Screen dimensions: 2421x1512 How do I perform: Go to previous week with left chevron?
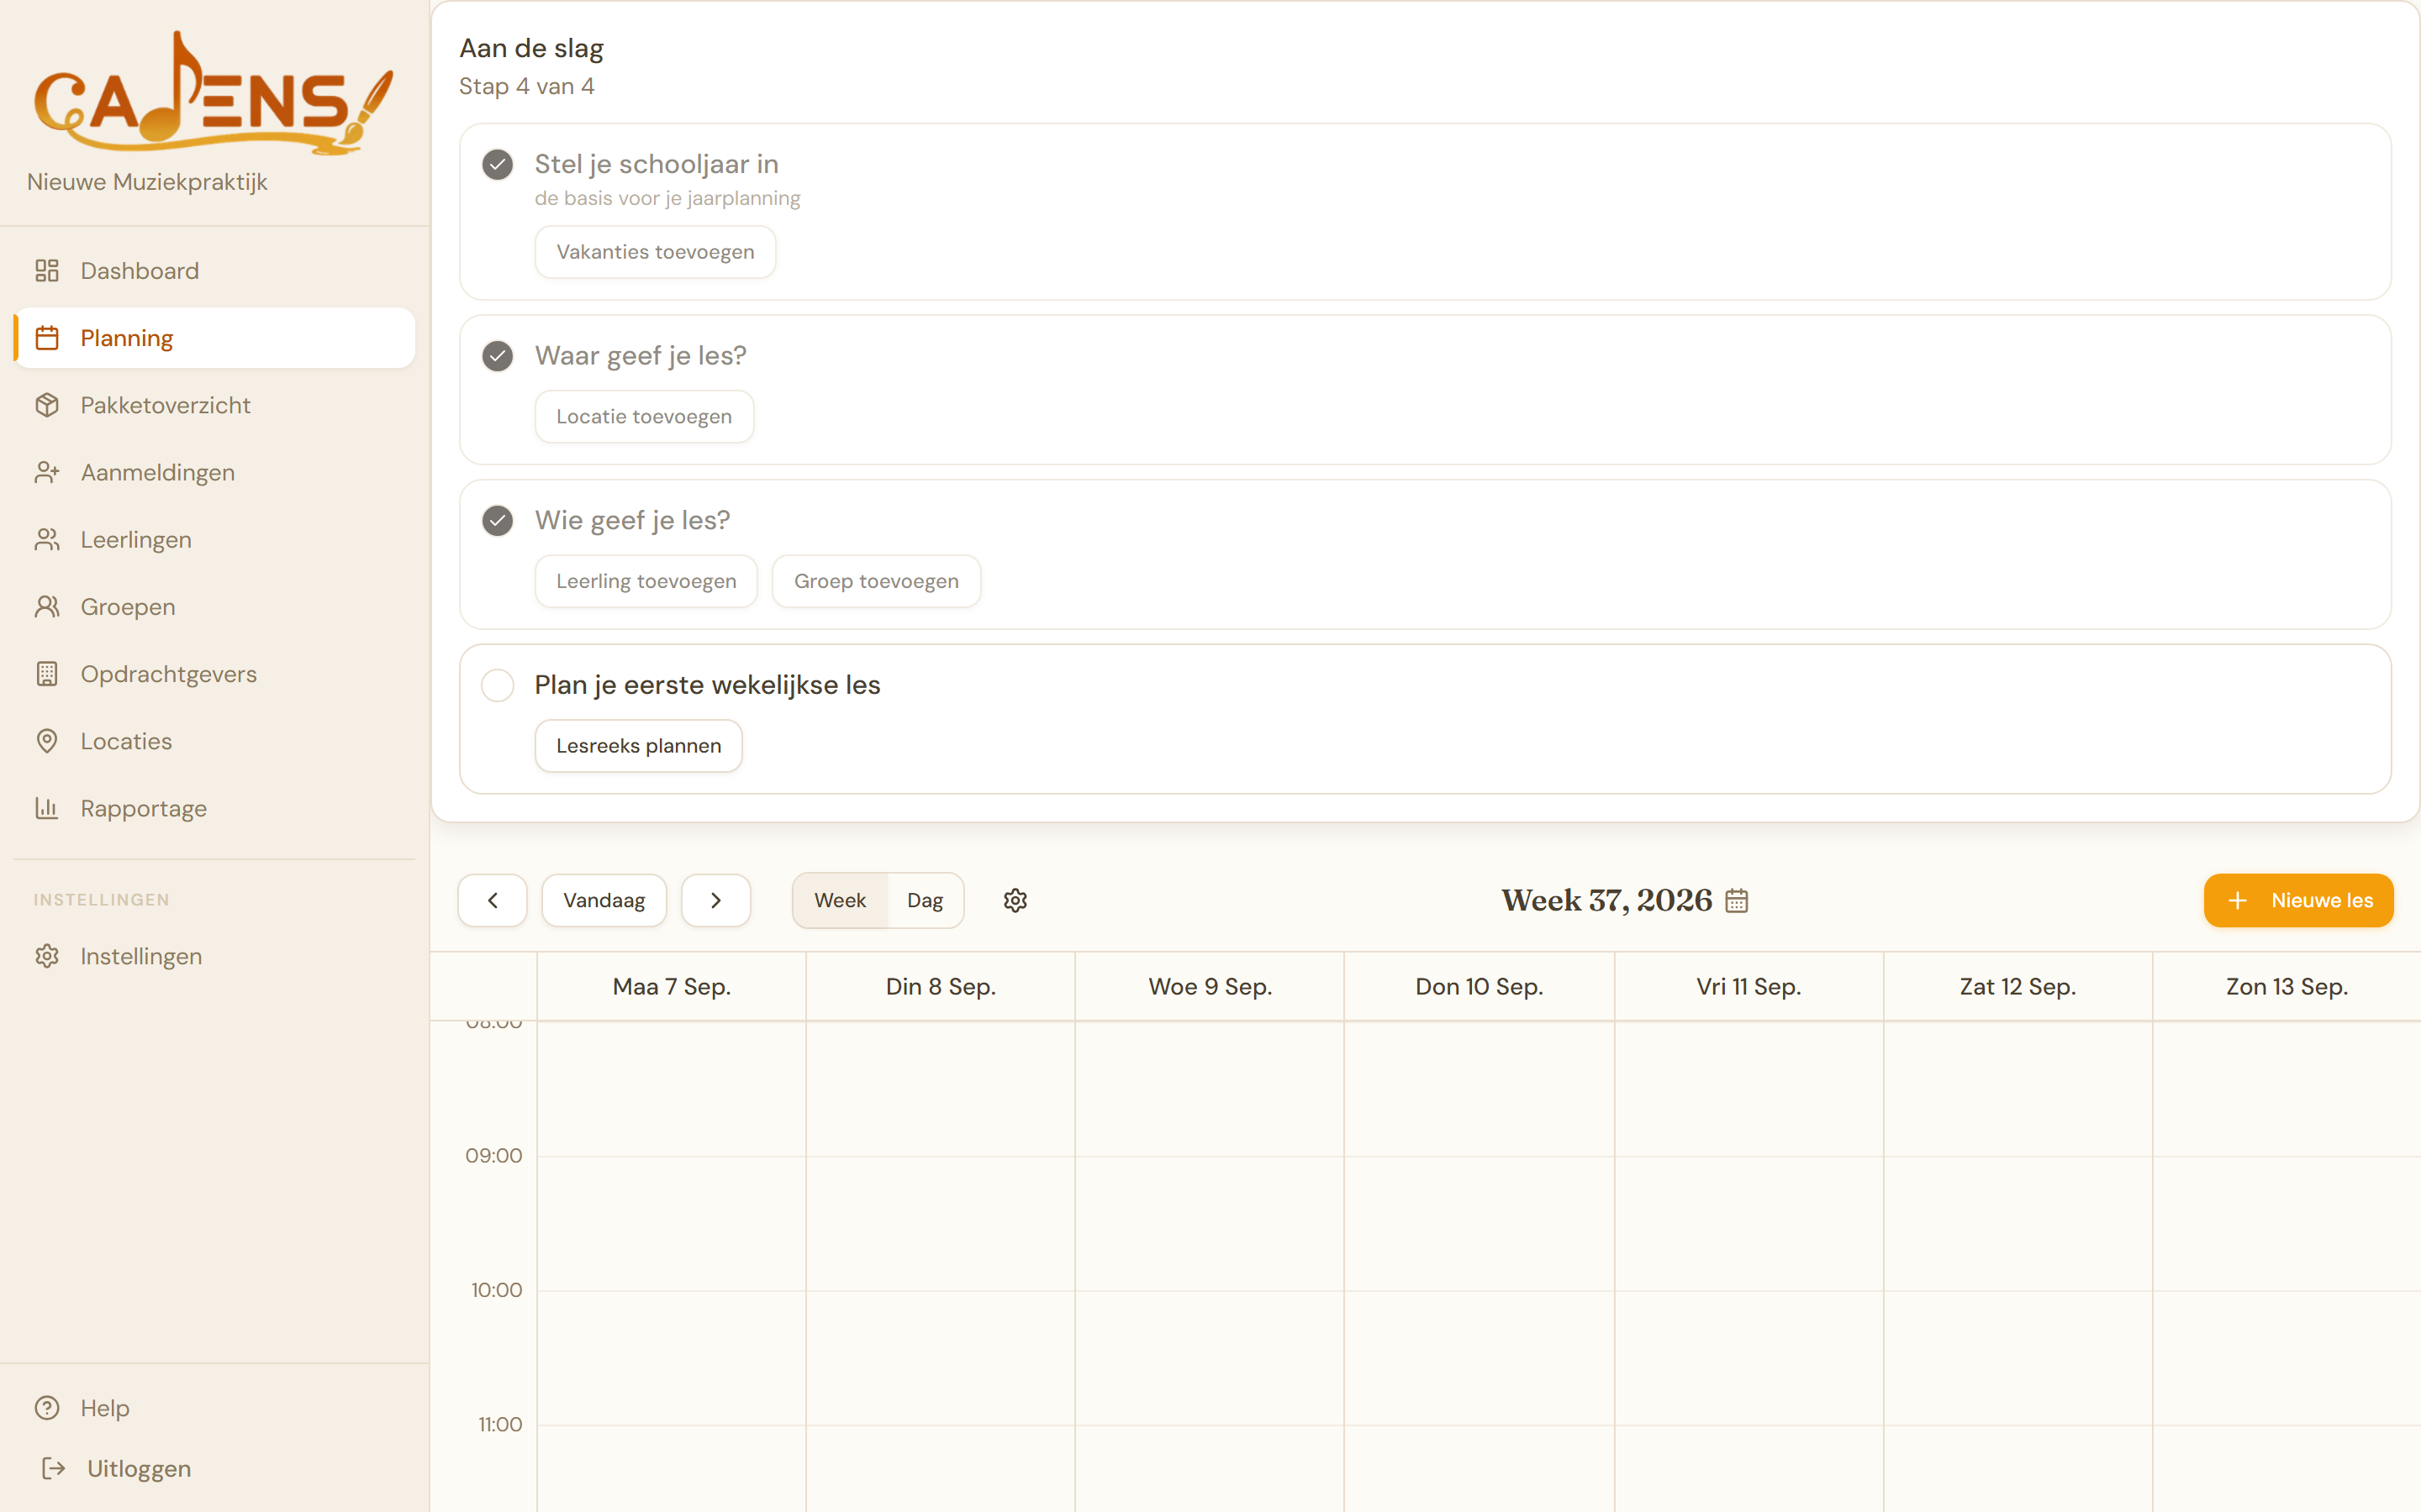(x=493, y=900)
